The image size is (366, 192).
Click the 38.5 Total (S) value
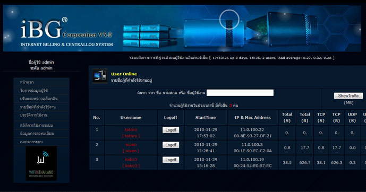coord(287,163)
